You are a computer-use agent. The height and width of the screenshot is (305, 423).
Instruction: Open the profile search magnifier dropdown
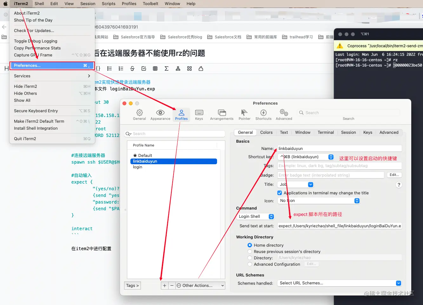pyautogui.click(x=129, y=134)
